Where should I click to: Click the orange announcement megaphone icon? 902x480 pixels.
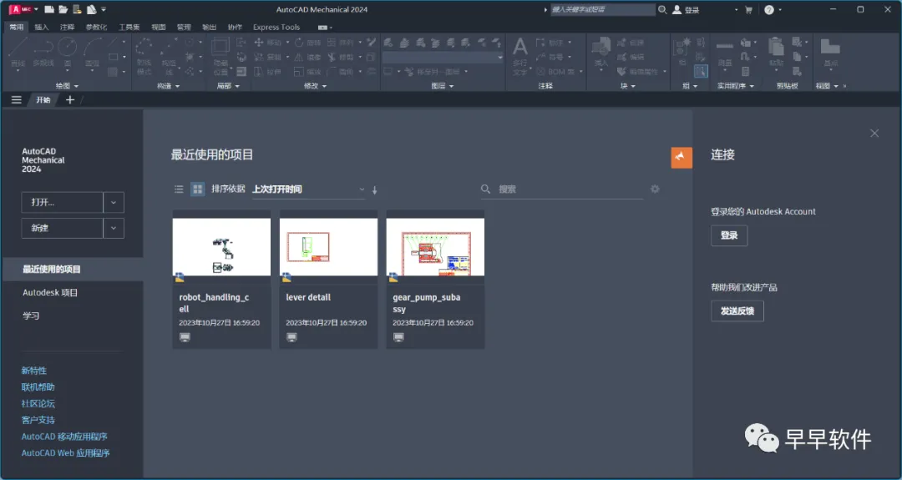pos(682,158)
